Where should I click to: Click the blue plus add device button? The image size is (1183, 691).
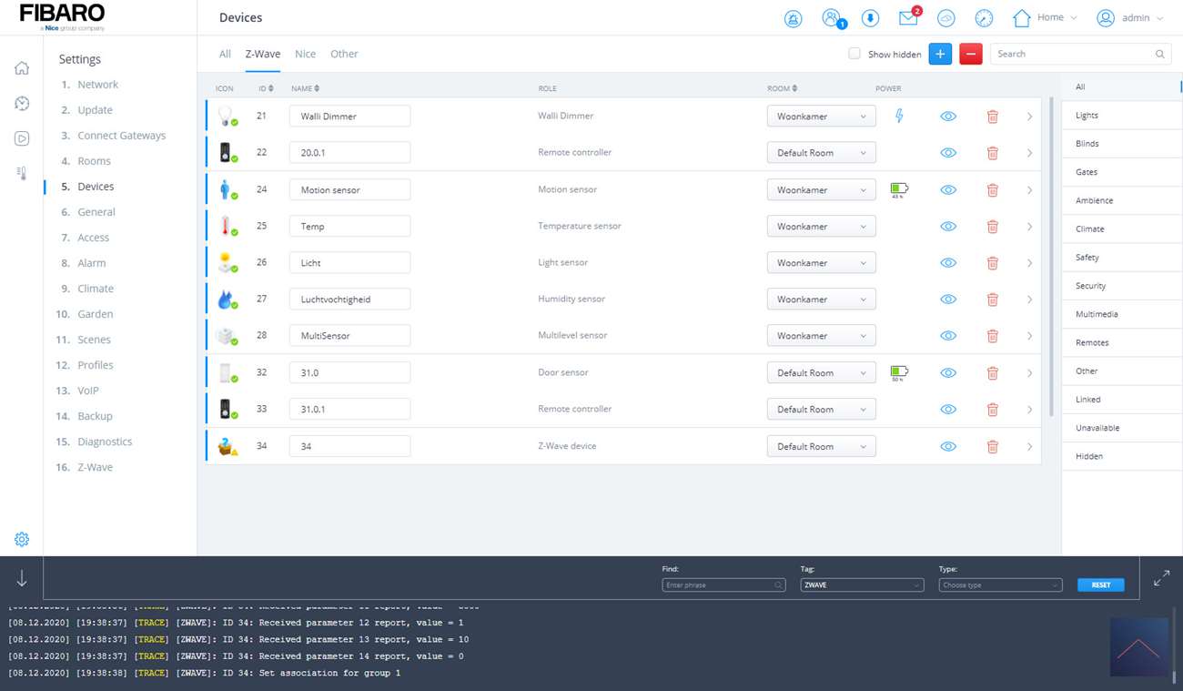tap(940, 54)
